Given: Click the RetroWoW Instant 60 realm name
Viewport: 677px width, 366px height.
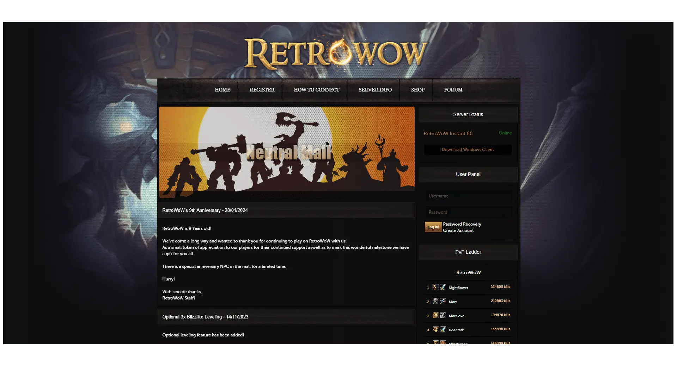Looking at the screenshot, I should [x=448, y=133].
